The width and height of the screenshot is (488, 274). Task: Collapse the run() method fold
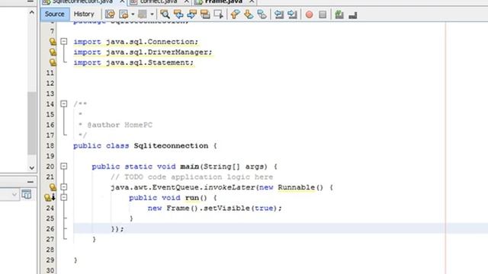[x=64, y=197]
